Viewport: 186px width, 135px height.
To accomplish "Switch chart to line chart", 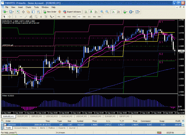I will pos(96,12).
